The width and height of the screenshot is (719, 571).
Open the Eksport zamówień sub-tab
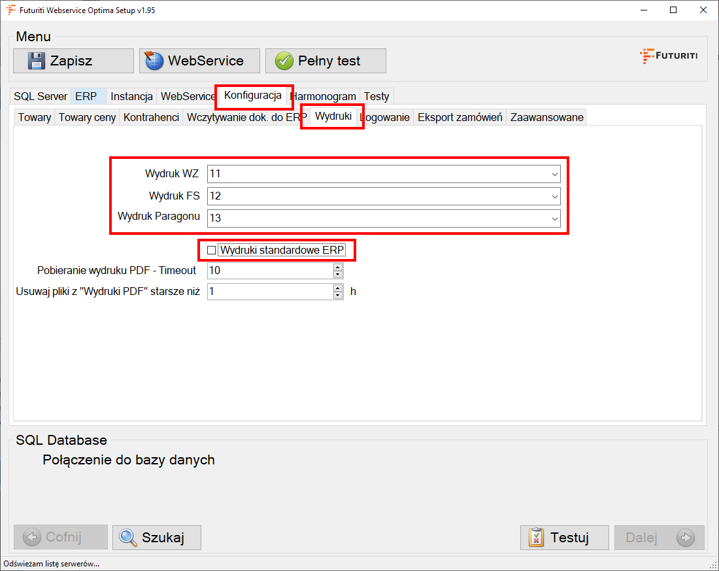(460, 117)
